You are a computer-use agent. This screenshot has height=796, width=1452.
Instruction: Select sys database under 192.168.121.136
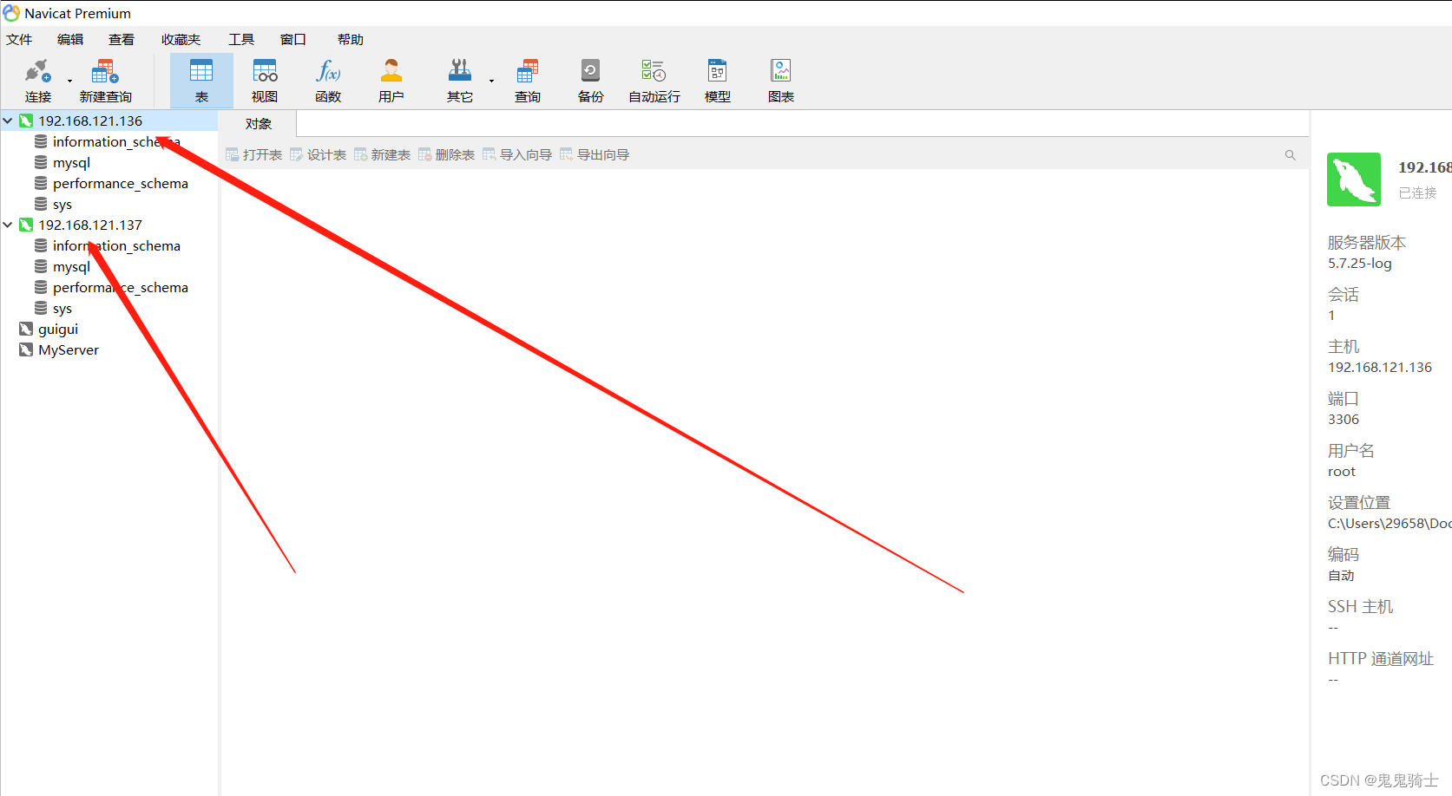(x=62, y=205)
